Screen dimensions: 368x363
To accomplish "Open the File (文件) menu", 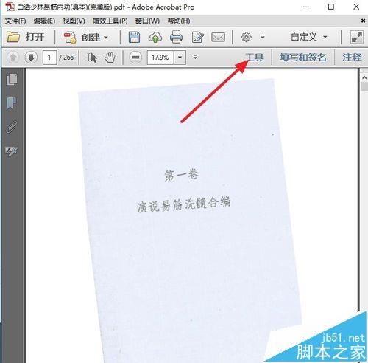I will tap(15, 21).
